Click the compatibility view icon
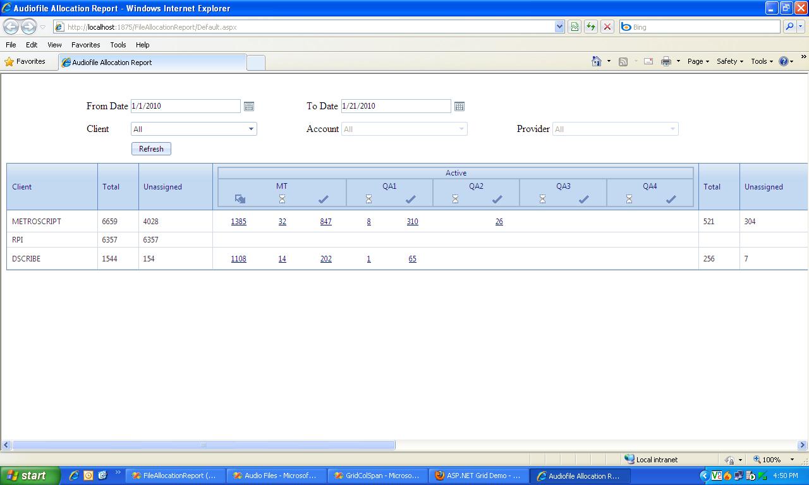Screen dimensions: 809x485 pos(575,27)
